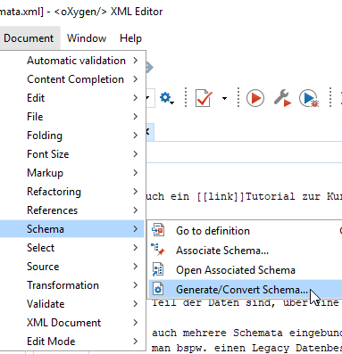The width and height of the screenshot is (342, 354).
Task: Open Configure Transformation Scenarios wrench icon
Action: (x=282, y=98)
